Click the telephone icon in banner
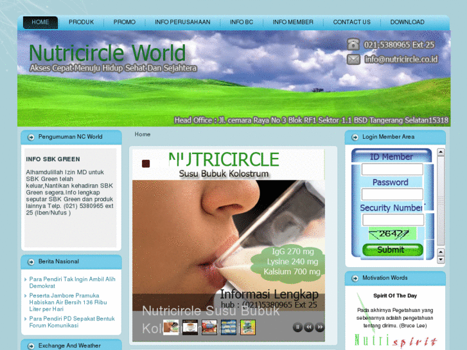This screenshot has width=467, height=350. tap(353, 44)
